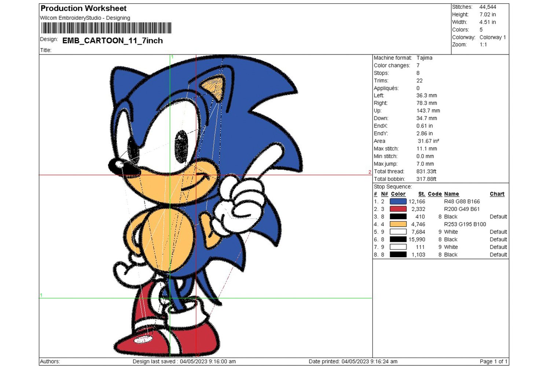This screenshot has height=366, width=550.
Task: Select the max jump value "7.0 mm"
Action: coord(425,164)
